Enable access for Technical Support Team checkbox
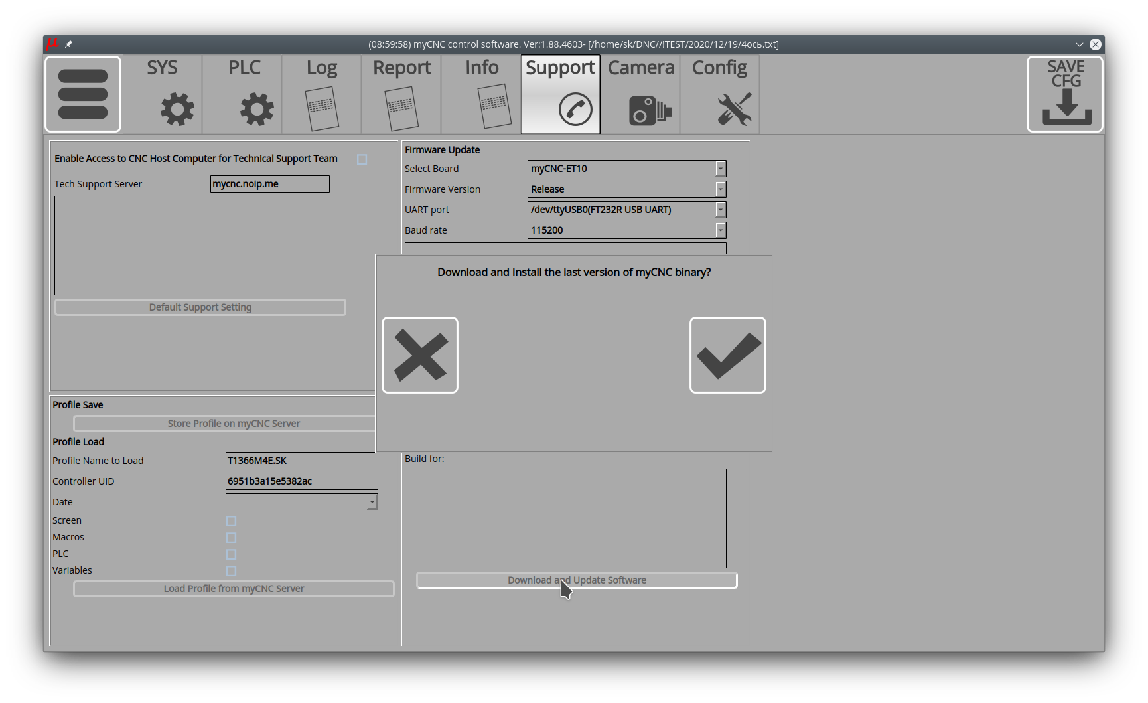The height and width of the screenshot is (703, 1148). [362, 159]
